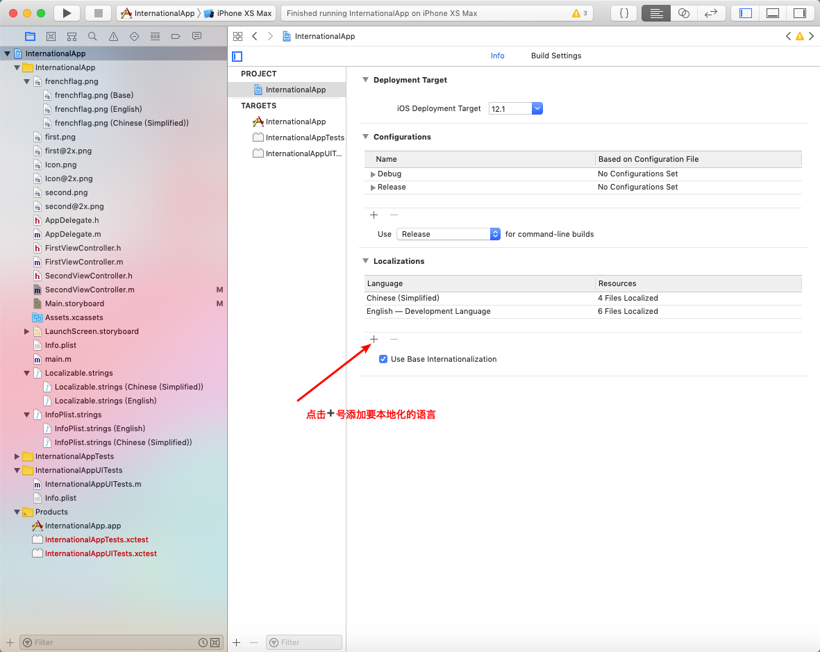Open the Issue navigator warning icon
This screenshot has height=652, width=820.
[113, 36]
